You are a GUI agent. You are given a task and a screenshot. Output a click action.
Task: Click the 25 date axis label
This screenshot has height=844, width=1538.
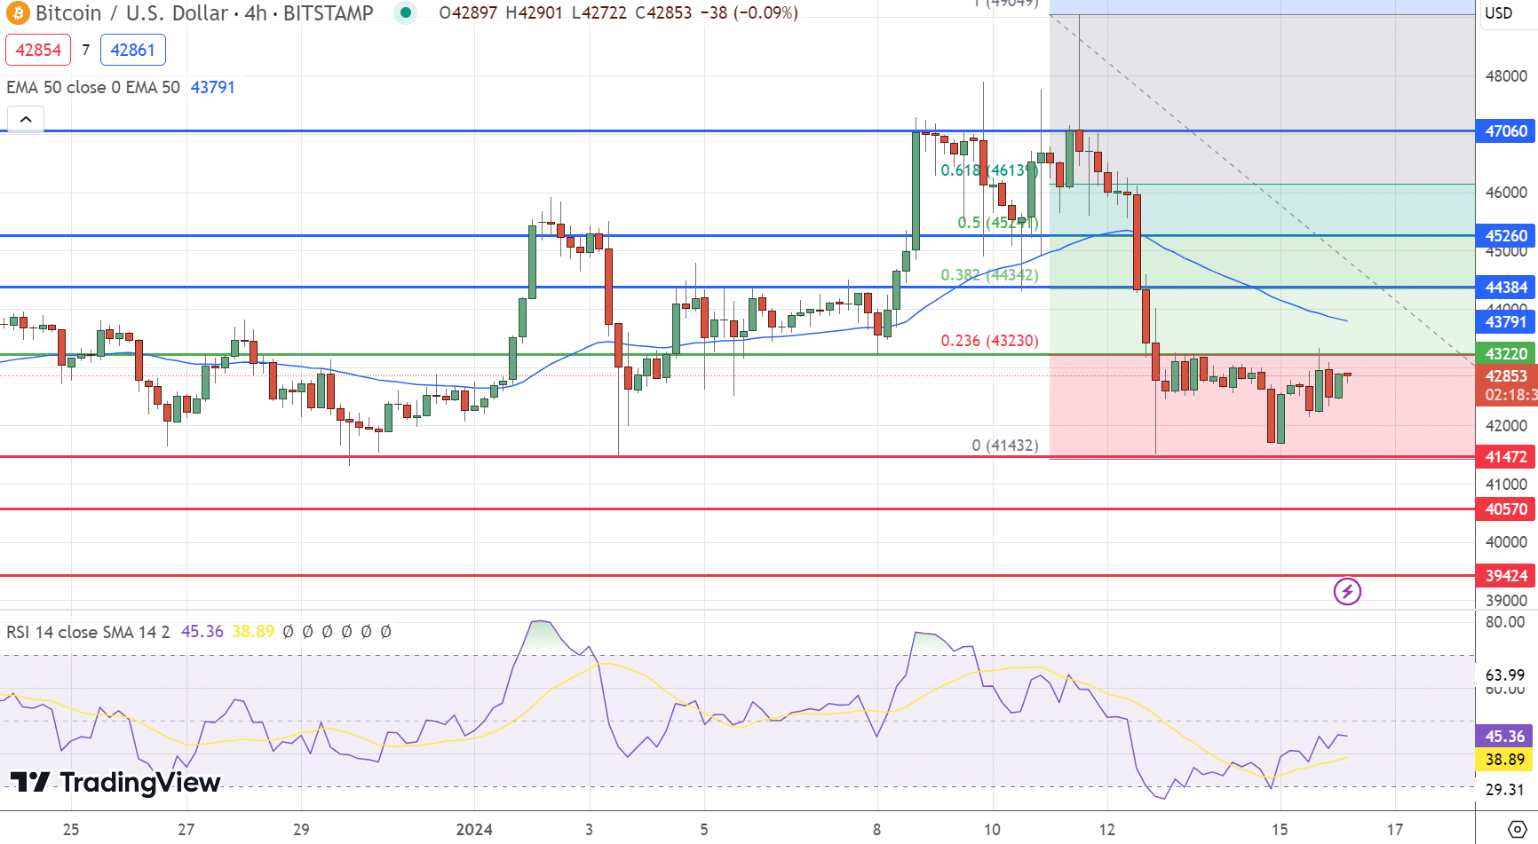[x=71, y=830]
